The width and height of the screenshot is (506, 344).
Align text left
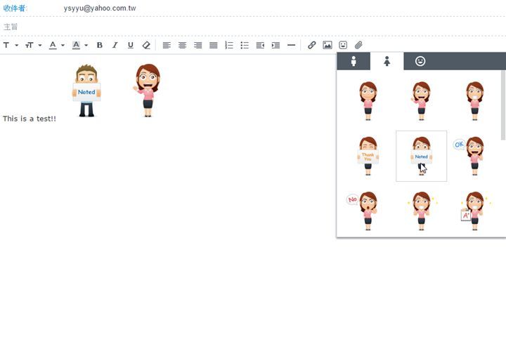tap(167, 45)
